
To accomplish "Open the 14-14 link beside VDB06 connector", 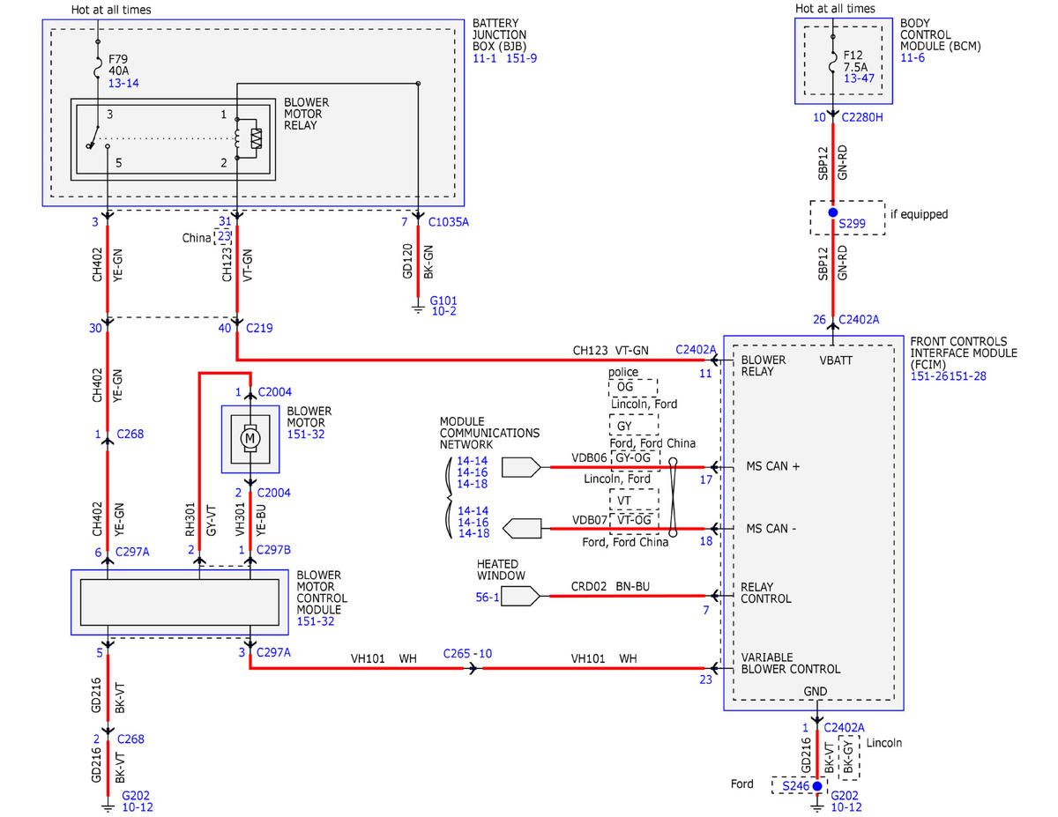I will [471, 461].
